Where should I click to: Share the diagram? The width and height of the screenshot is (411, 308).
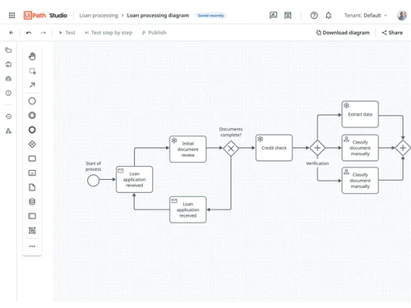click(392, 33)
